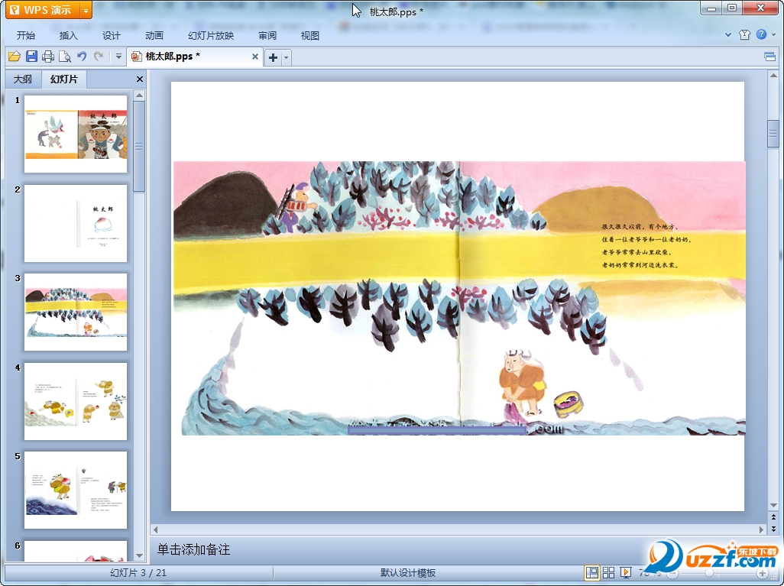
Task: Start slideshow from the status bar play icon
Action: point(625,572)
